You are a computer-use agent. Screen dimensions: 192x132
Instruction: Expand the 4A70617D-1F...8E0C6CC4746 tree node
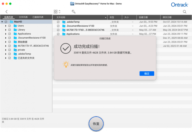coord(6,46)
